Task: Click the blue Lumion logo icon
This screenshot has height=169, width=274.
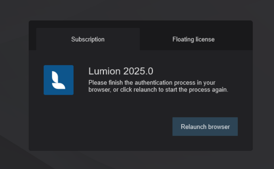Action: (59, 80)
